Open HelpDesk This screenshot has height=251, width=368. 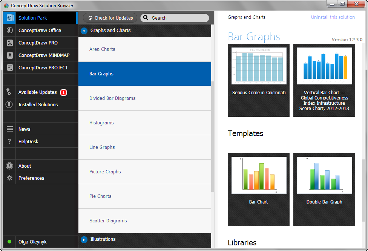[x=40, y=141]
